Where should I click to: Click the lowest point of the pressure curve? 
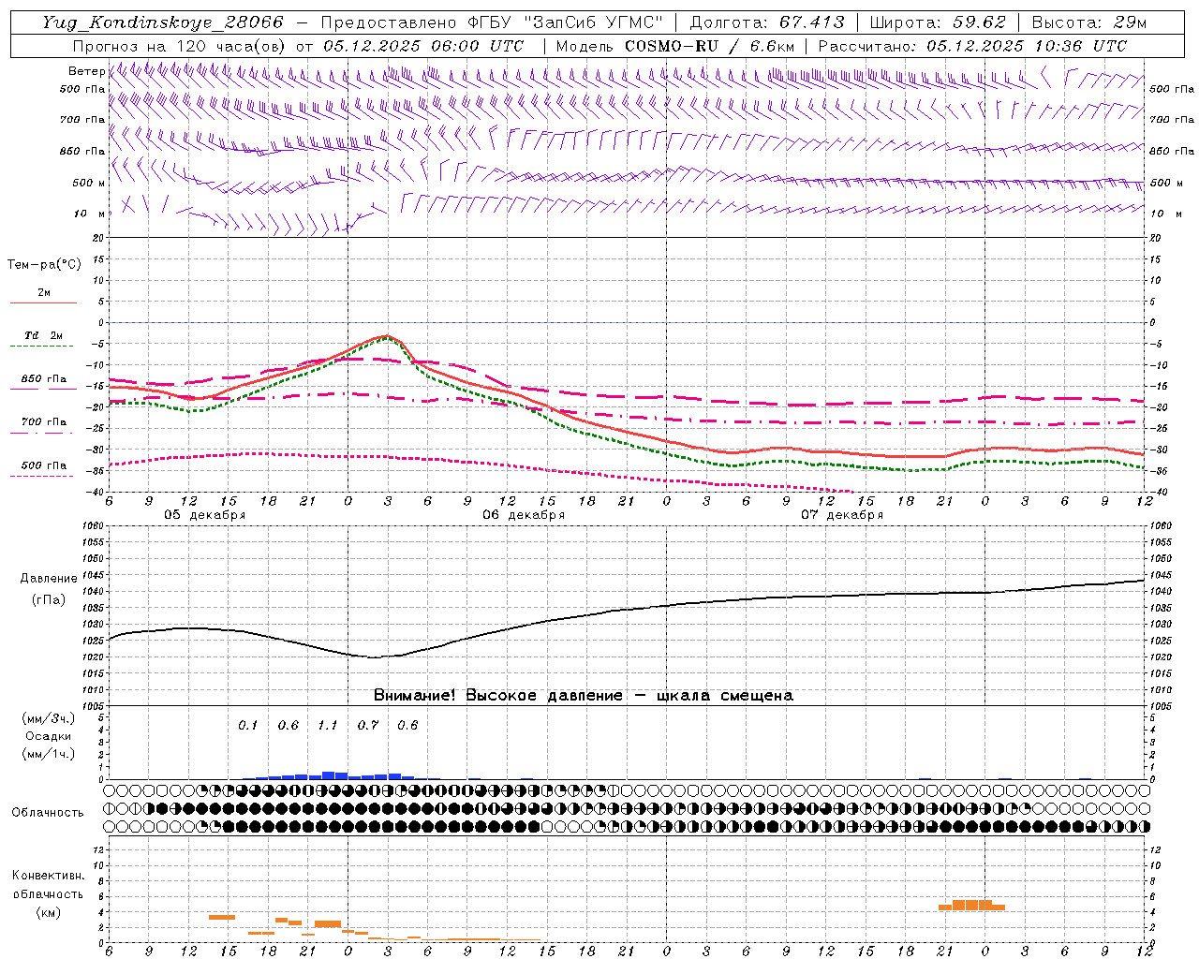(x=374, y=657)
